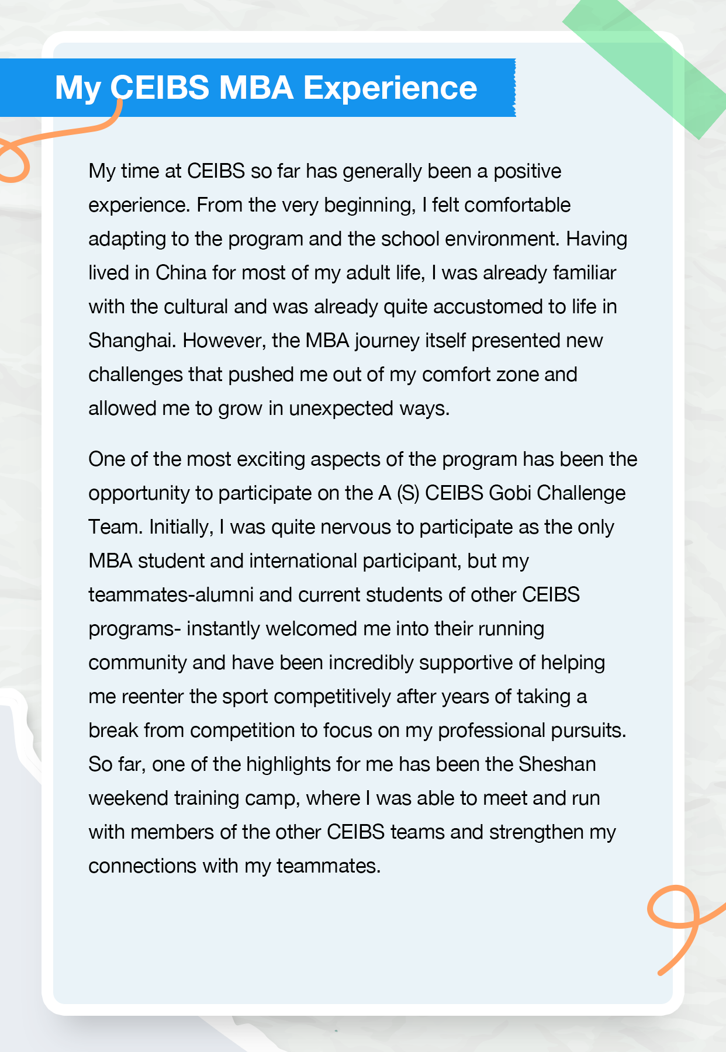The height and width of the screenshot is (1052, 726).
Task: Click the line "allowed me to grow in unexpected ways."
Action: [x=269, y=409]
